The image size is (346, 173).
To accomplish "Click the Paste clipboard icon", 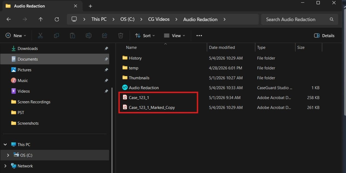I will 72,36.
